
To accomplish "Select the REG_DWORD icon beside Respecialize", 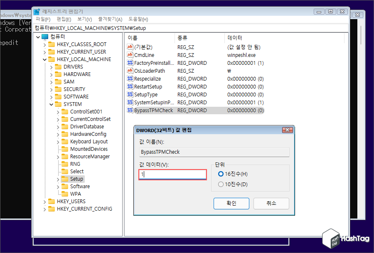I will tap(130, 79).
